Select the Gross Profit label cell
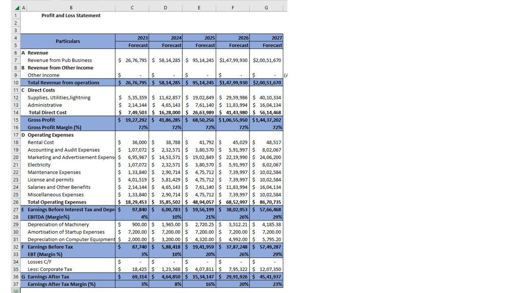521x293 pixels. coord(41,120)
